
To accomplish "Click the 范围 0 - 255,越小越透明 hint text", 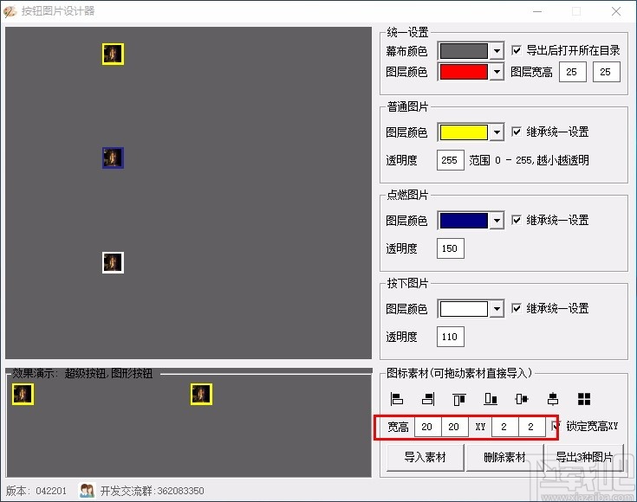I will coord(529,160).
